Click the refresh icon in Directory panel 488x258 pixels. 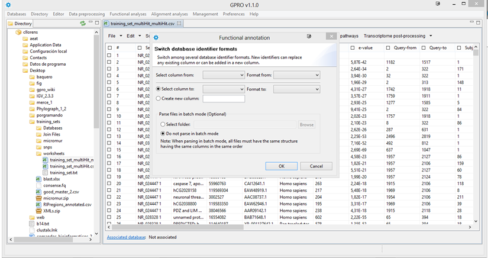click(83, 24)
